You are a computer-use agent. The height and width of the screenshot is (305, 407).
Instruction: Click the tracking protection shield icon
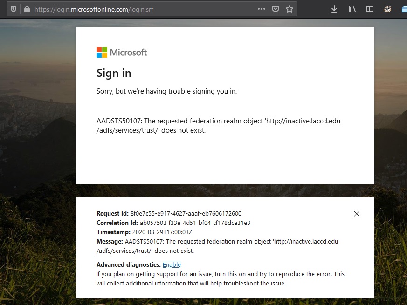click(x=13, y=9)
